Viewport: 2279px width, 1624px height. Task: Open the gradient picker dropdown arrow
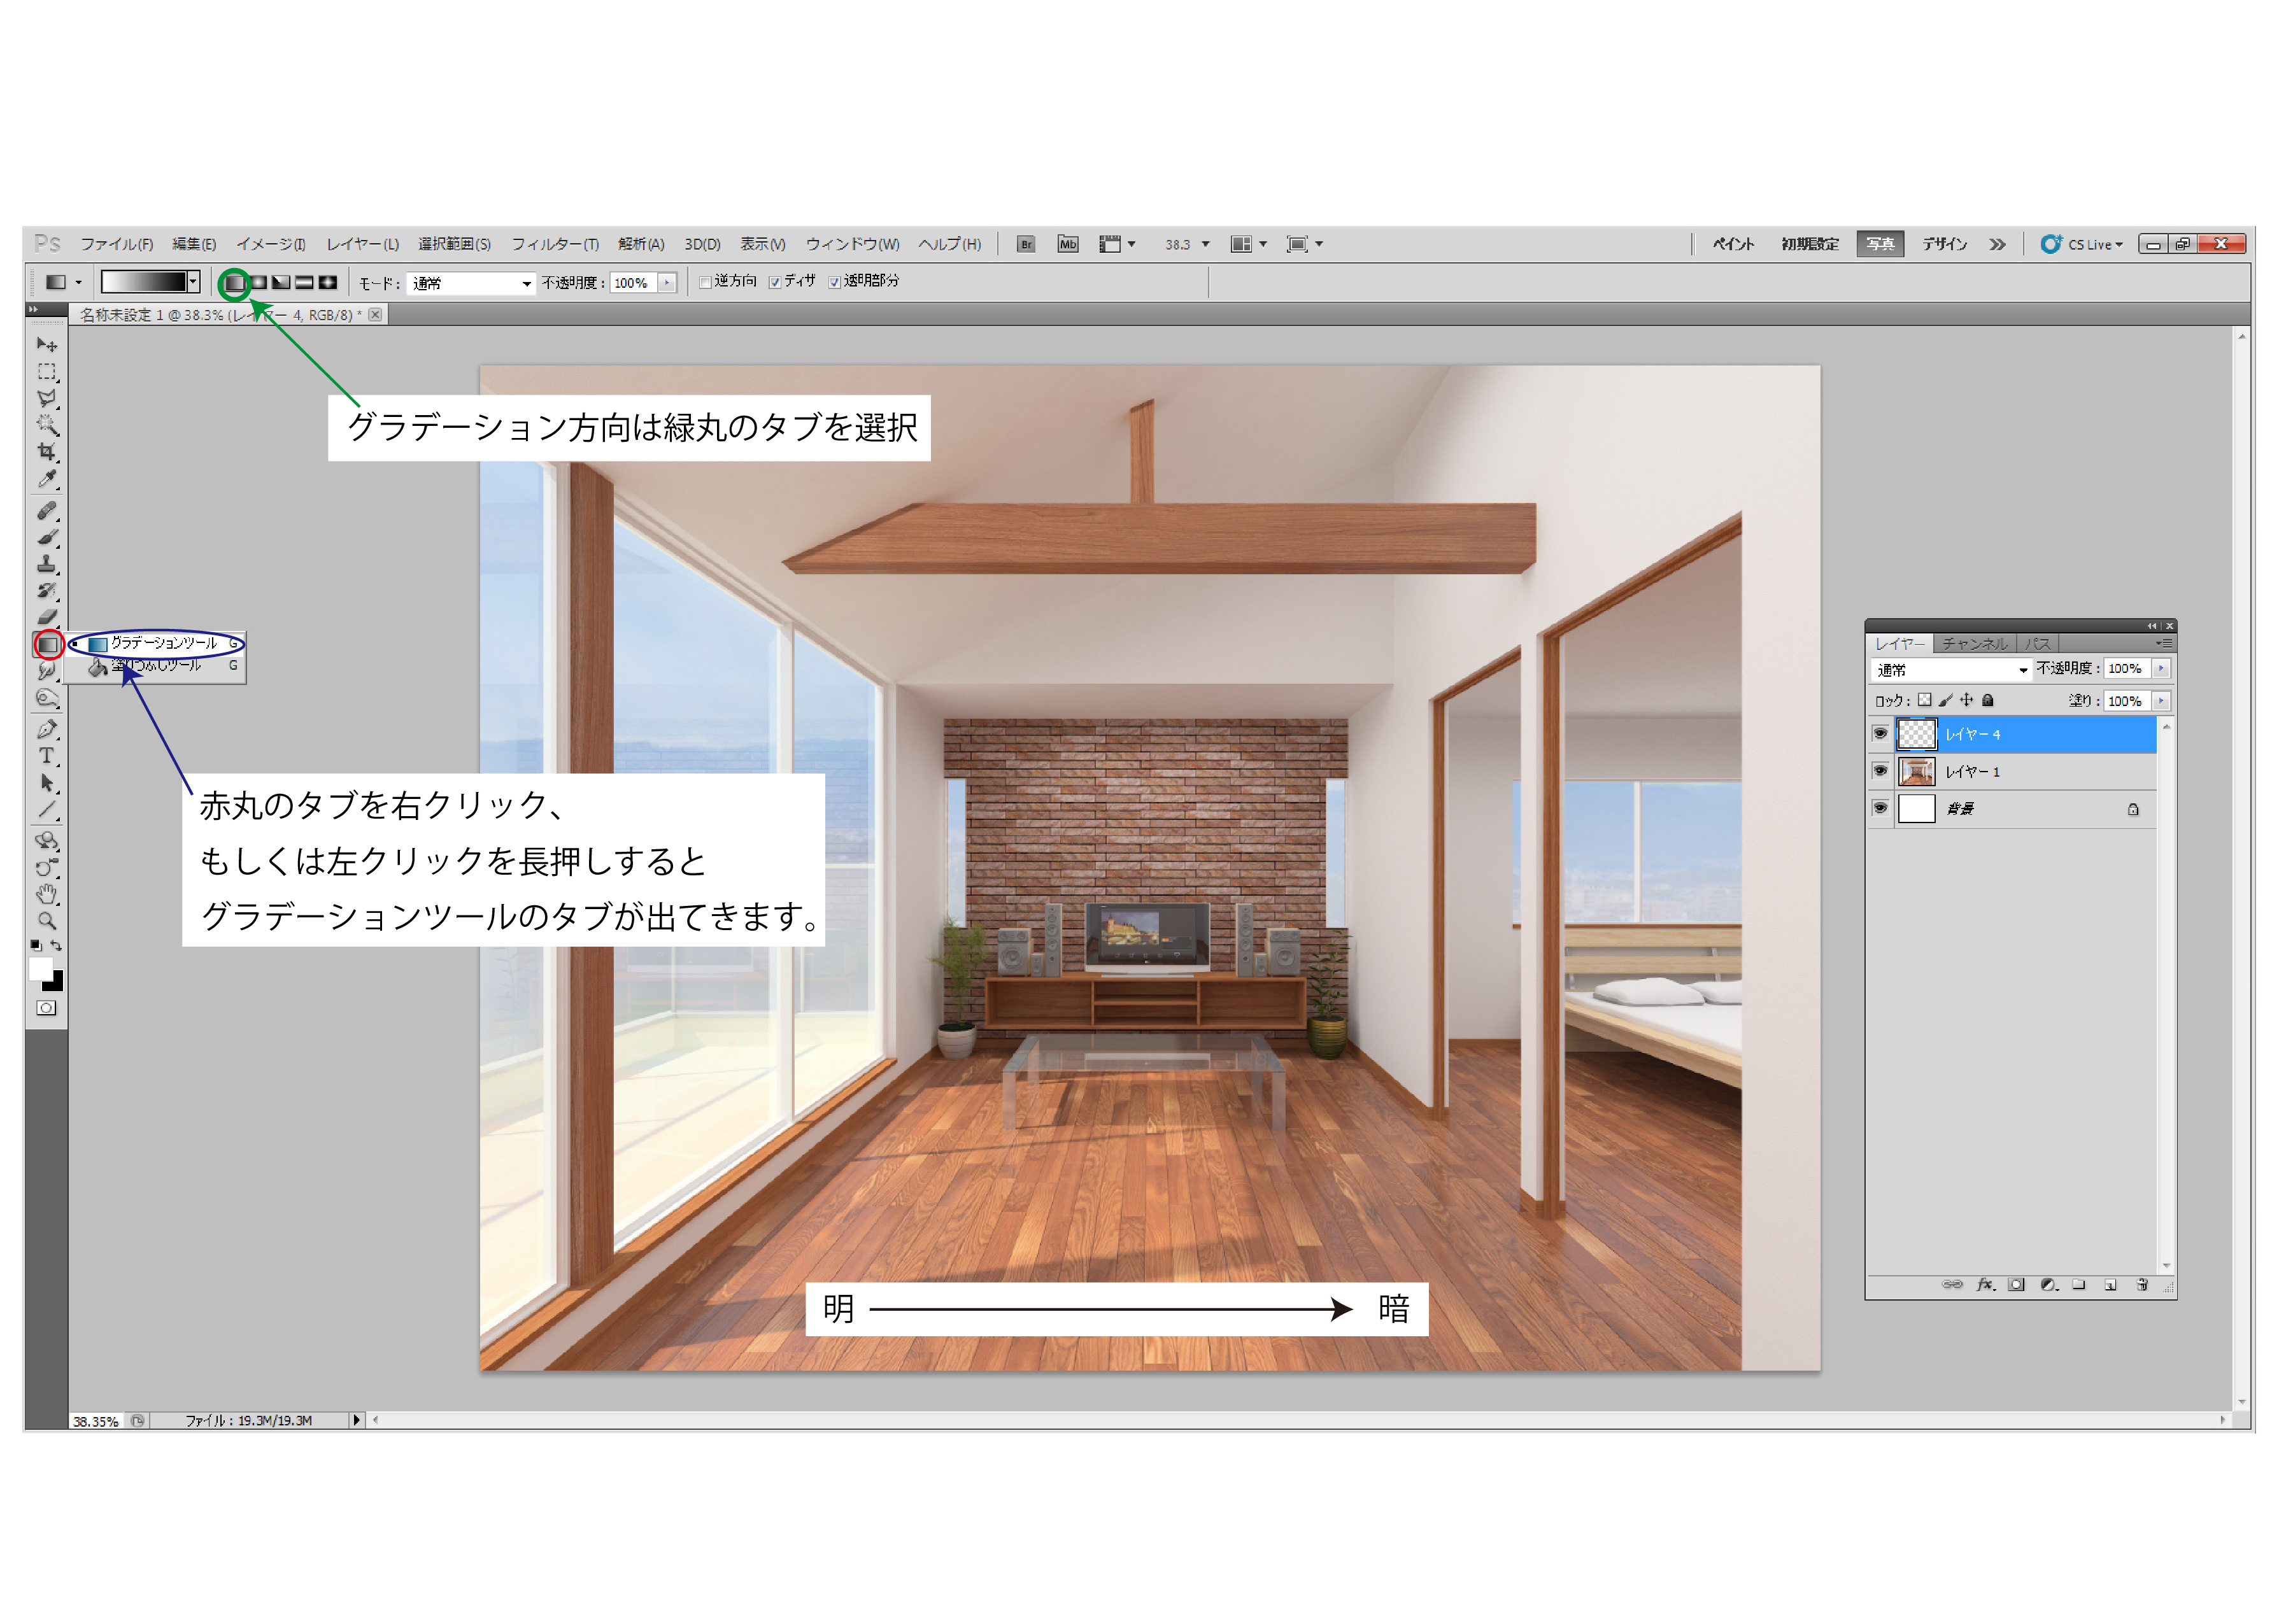click(x=194, y=282)
